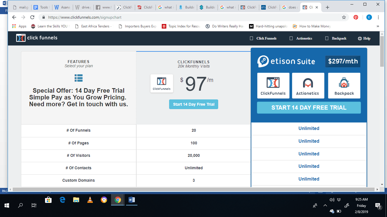Open taskbar search

[x=20, y=205]
